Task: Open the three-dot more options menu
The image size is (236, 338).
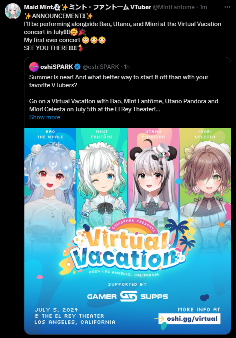Action: click(x=227, y=7)
